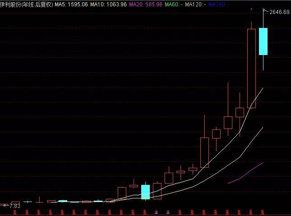Click the dividend $ marker under the tallest red candle

[x=251, y=212]
